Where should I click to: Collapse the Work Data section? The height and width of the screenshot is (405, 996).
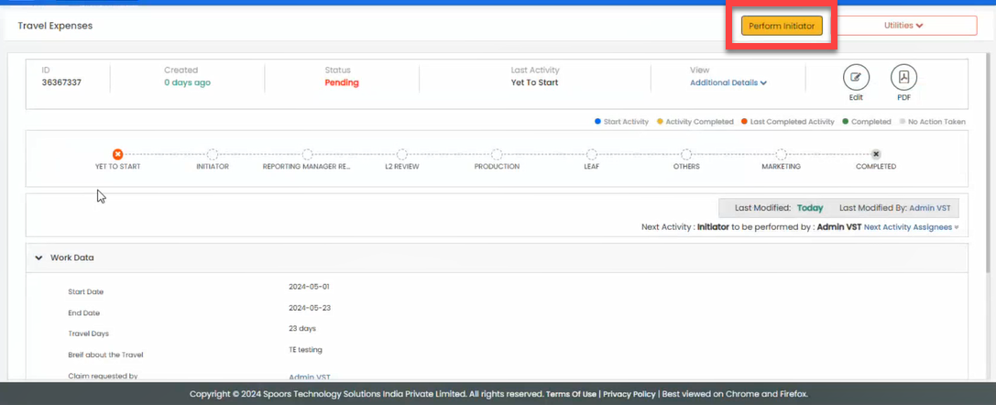pyautogui.click(x=38, y=258)
